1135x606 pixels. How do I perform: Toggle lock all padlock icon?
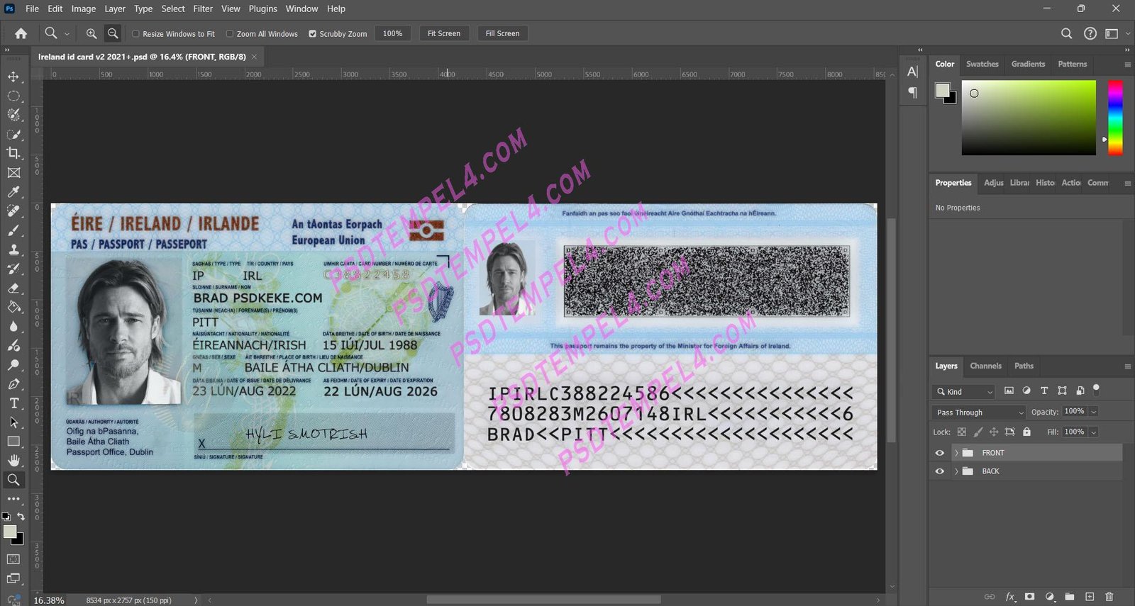click(1026, 432)
